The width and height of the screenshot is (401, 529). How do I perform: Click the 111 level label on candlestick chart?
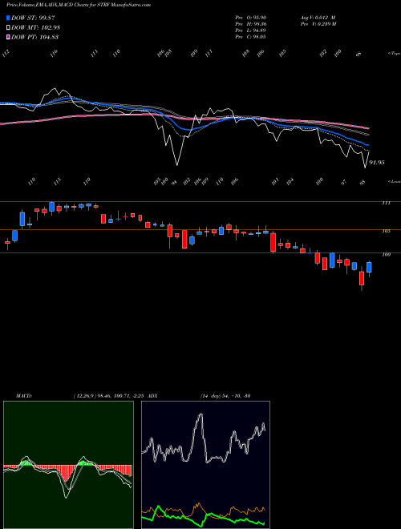pyautogui.click(x=386, y=203)
